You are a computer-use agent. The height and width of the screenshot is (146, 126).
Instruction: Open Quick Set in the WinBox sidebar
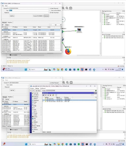tap(35, 93)
